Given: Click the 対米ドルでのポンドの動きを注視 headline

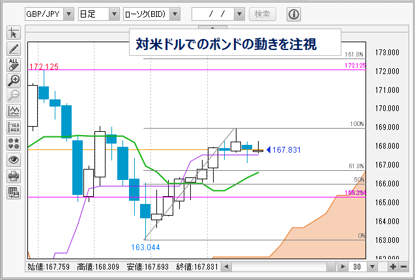Looking at the screenshot, I should click(226, 44).
